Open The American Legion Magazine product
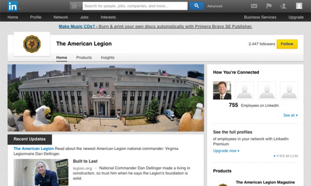 pyautogui.click(x=265, y=182)
